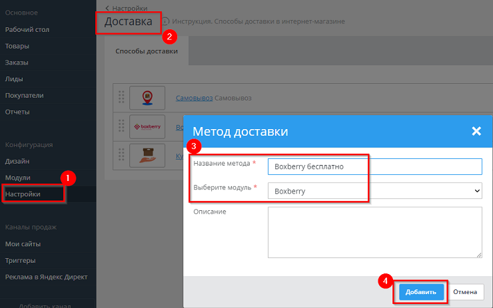Open Самовывоз delivery method link
The height and width of the screenshot is (308, 493).
pos(194,98)
